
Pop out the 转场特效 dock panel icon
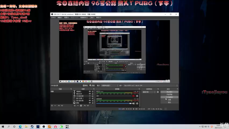158,89
